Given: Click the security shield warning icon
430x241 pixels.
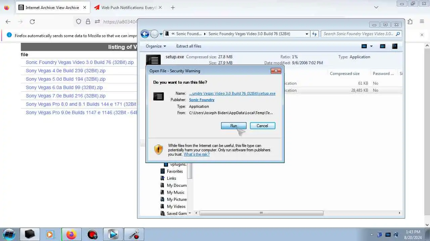Looking at the screenshot, I should (158, 149).
